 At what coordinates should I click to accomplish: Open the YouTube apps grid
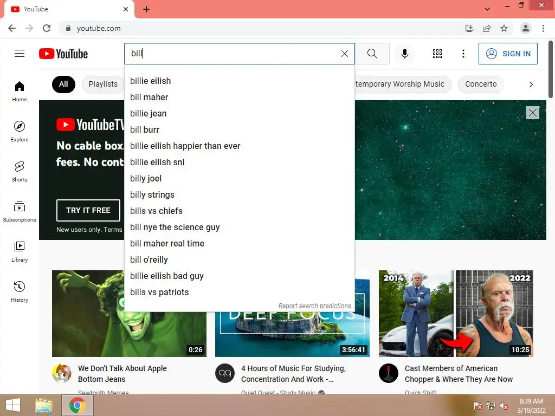[437, 54]
